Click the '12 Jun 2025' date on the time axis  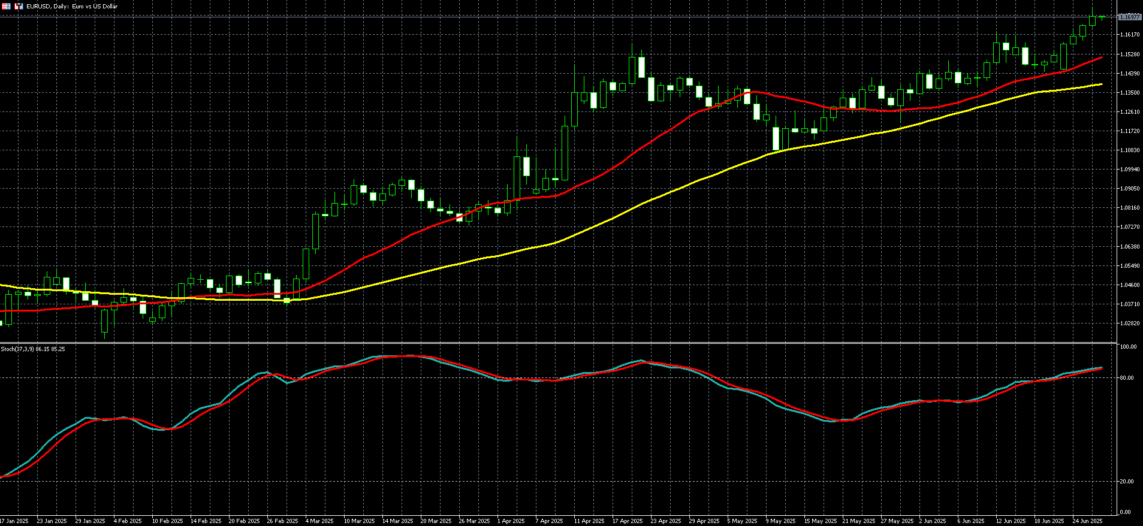(1011, 521)
